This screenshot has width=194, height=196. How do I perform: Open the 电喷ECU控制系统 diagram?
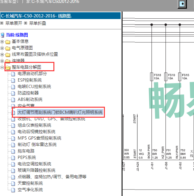(x=34, y=86)
